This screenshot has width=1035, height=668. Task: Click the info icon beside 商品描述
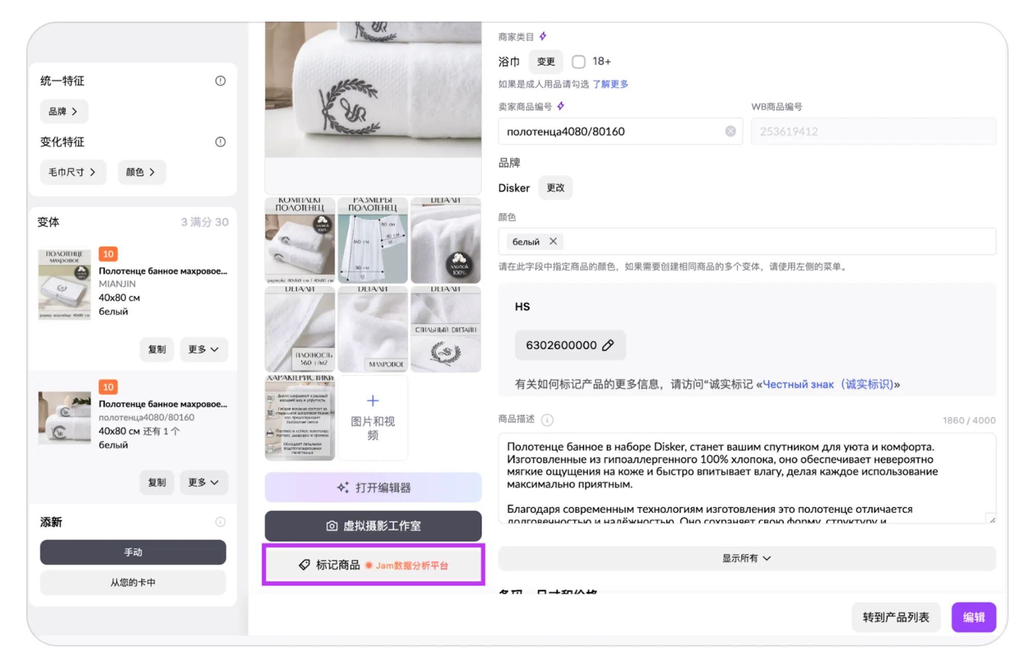(x=547, y=420)
